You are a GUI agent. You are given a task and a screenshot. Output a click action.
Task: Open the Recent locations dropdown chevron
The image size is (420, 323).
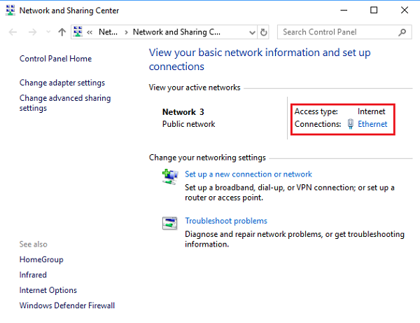click(x=48, y=32)
